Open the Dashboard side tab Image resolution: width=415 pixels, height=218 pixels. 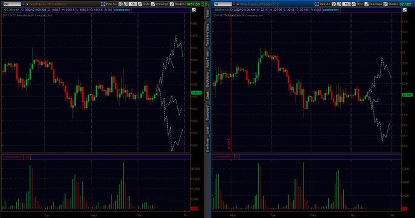click(207, 113)
